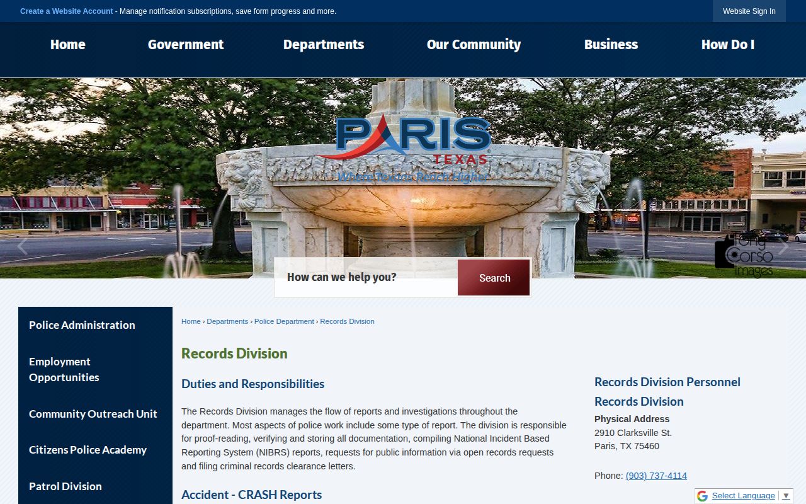Click the Accident - CRASH Reports heading
806x504 pixels.
251,495
